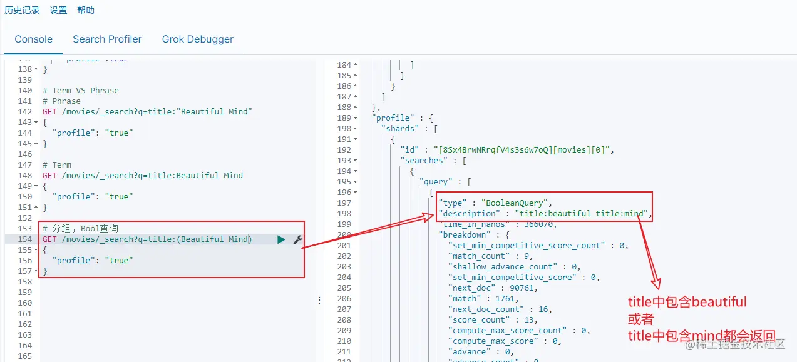Click the Phrase query on line 142
The width and height of the screenshot is (797, 362).
(147, 112)
